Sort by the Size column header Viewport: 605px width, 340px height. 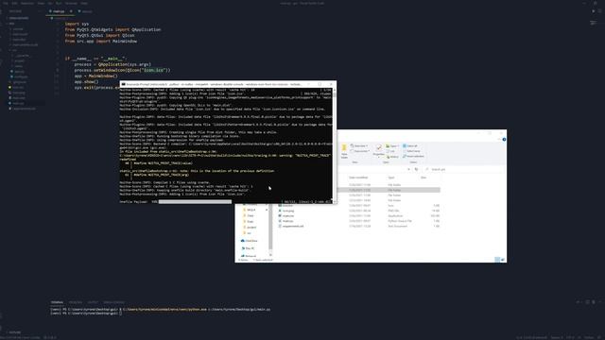[x=423, y=178]
